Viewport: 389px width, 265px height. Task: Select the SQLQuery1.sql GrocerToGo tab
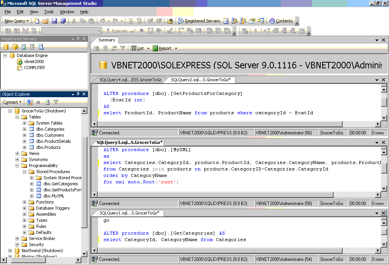(129, 213)
